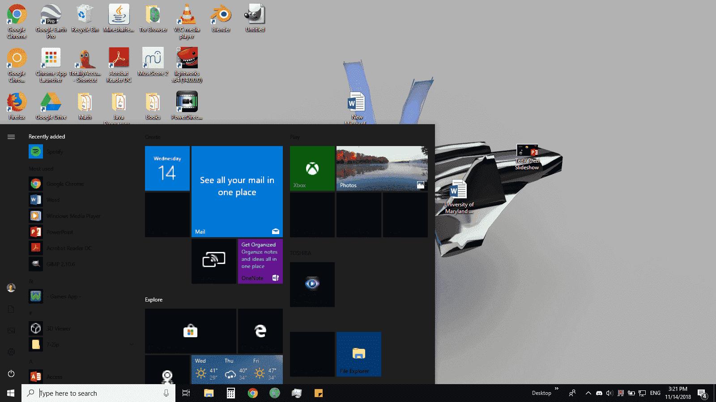The image size is (716, 402).
Task: Open 3D Viewer app in Start menu
Action: (x=81, y=329)
